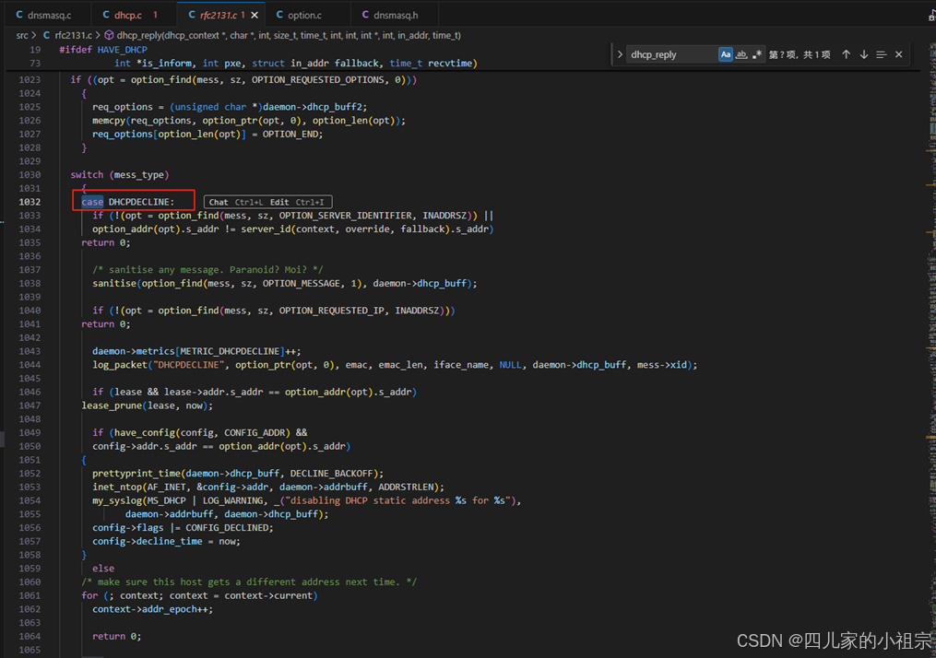Click CONFIG_DECLINED on line 1056
The height and width of the screenshot is (658, 936).
227,527
